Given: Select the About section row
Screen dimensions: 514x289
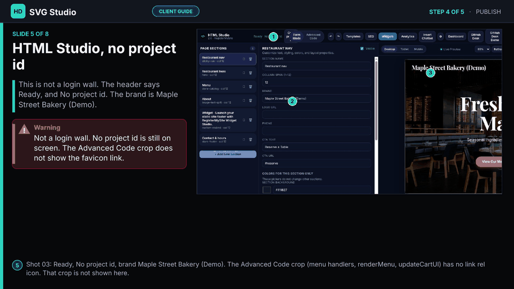Looking at the screenshot, I should click(x=228, y=100).
